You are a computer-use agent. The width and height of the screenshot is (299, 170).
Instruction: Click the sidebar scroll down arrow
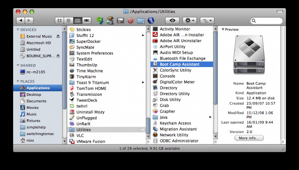tap(64, 141)
